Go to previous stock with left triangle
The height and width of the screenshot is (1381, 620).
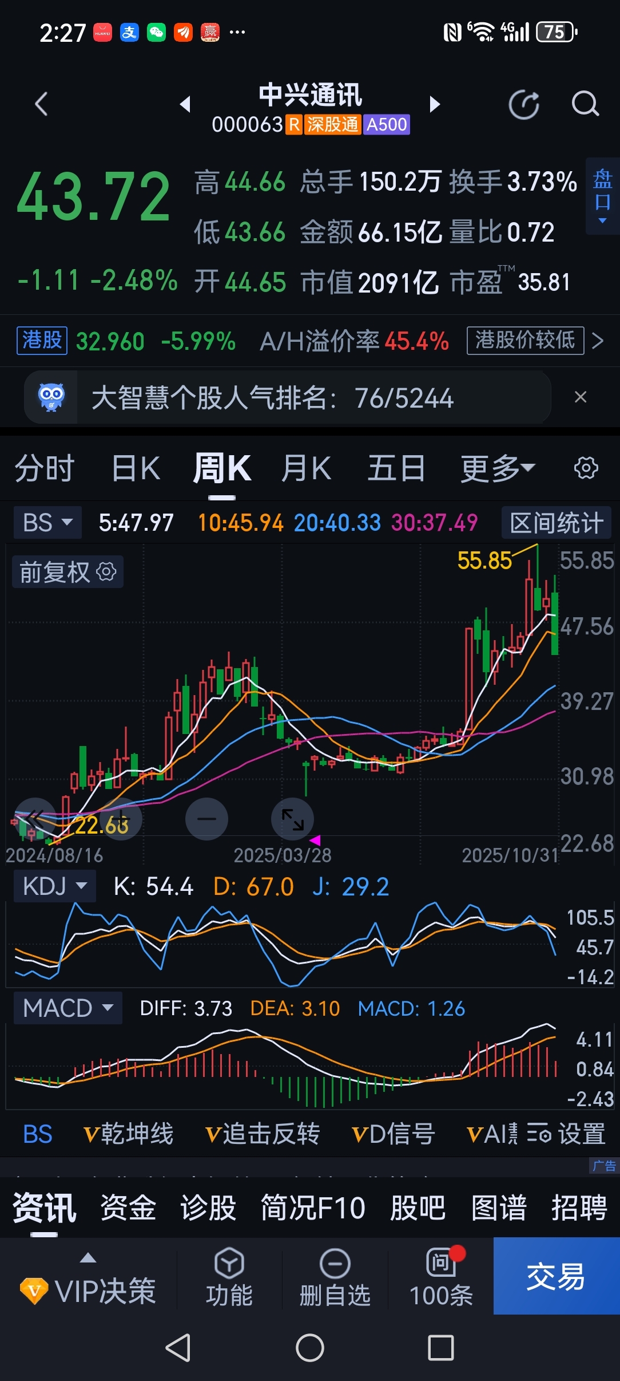point(185,104)
